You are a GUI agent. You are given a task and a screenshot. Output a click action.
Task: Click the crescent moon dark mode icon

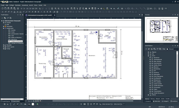pos(104,9)
